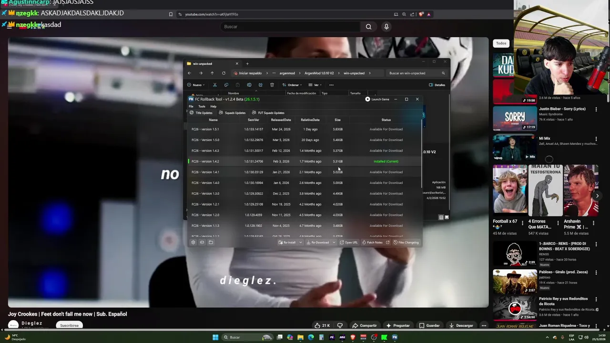This screenshot has width=610, height=343.
Task: Switch to Title Updates tab
Action: [x=201, y=113]
